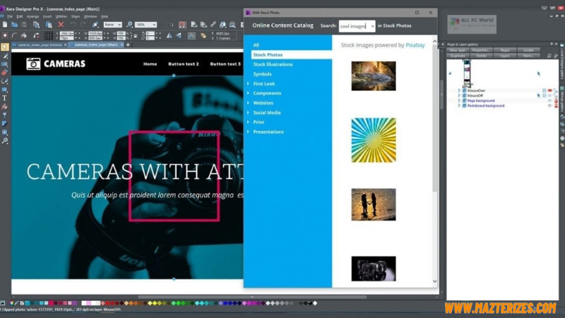Select the Transparency tool
Screen dimensions: 565x318
tap(5, 115)
